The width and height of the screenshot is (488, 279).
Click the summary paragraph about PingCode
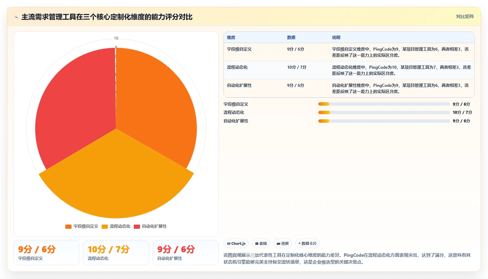(x=347, y=258)
